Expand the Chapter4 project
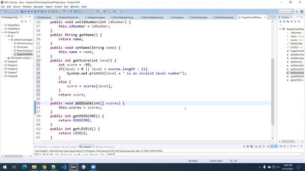305x171 pixels. coord(3,62)
